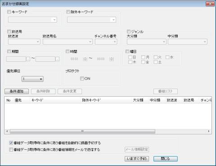The image size is (216, 166).
Task: Click the 条件削除 button
Action: tap(43, 91)
